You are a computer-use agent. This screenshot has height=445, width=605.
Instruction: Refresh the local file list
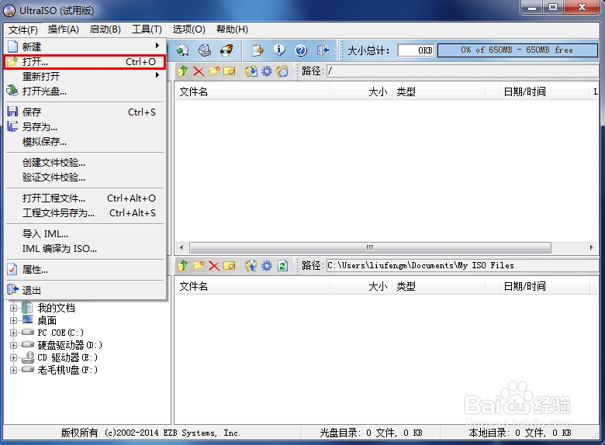(x=283, y=266)
